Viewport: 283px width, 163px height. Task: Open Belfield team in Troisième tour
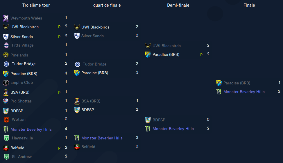point(17,148)
